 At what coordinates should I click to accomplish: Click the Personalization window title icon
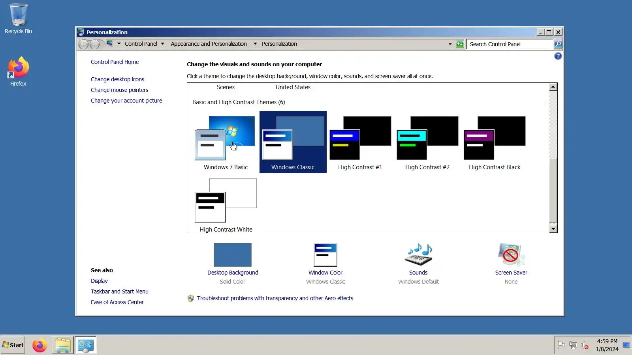[81, 32]
